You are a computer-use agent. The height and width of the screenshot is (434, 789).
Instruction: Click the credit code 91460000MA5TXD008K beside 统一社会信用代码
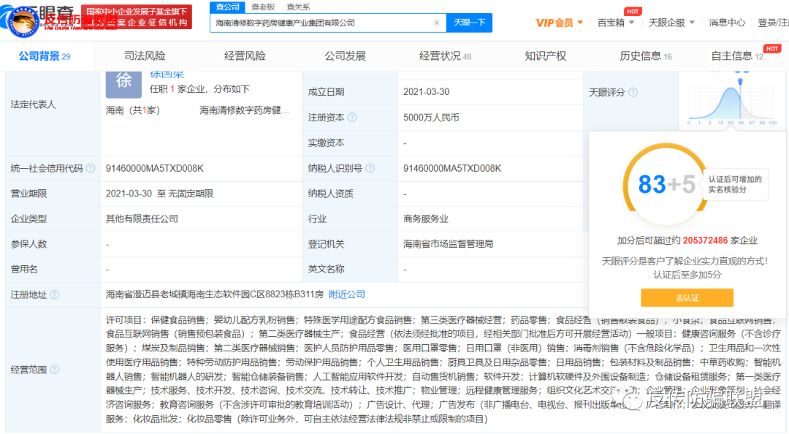click(x=154, y=168)
